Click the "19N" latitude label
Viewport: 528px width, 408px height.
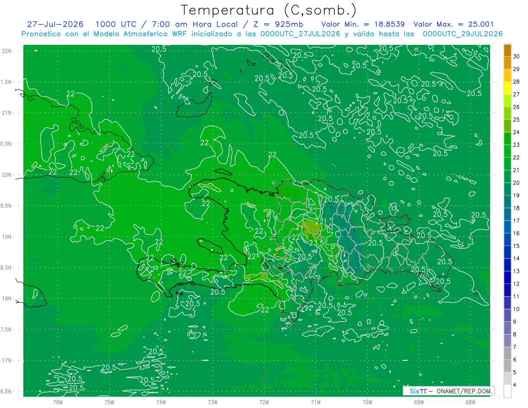(7, 236)
